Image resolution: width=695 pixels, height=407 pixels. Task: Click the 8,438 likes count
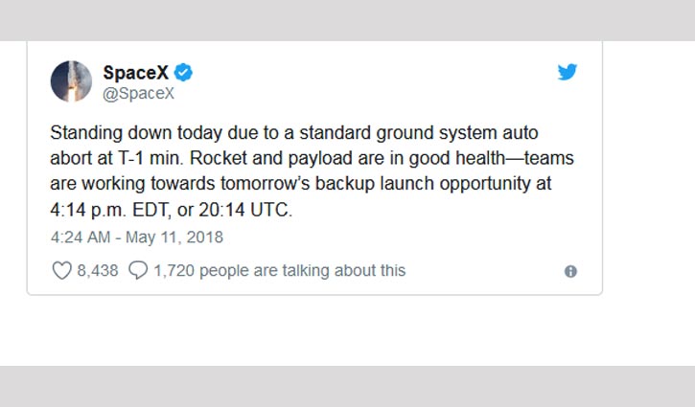(98, 271)
